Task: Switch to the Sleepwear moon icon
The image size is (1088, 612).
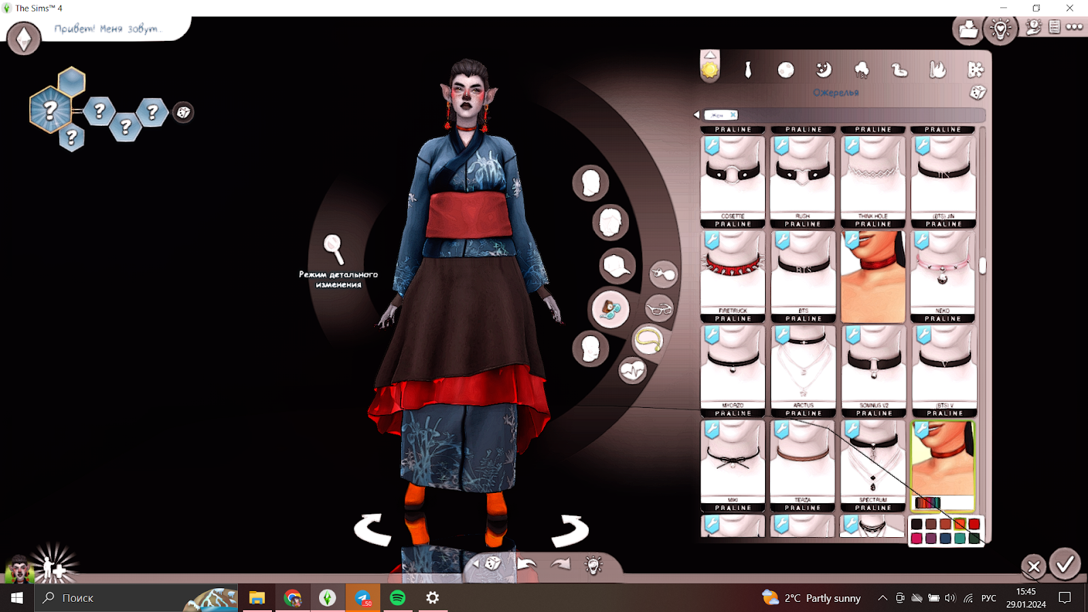Action: pos(823,69)
